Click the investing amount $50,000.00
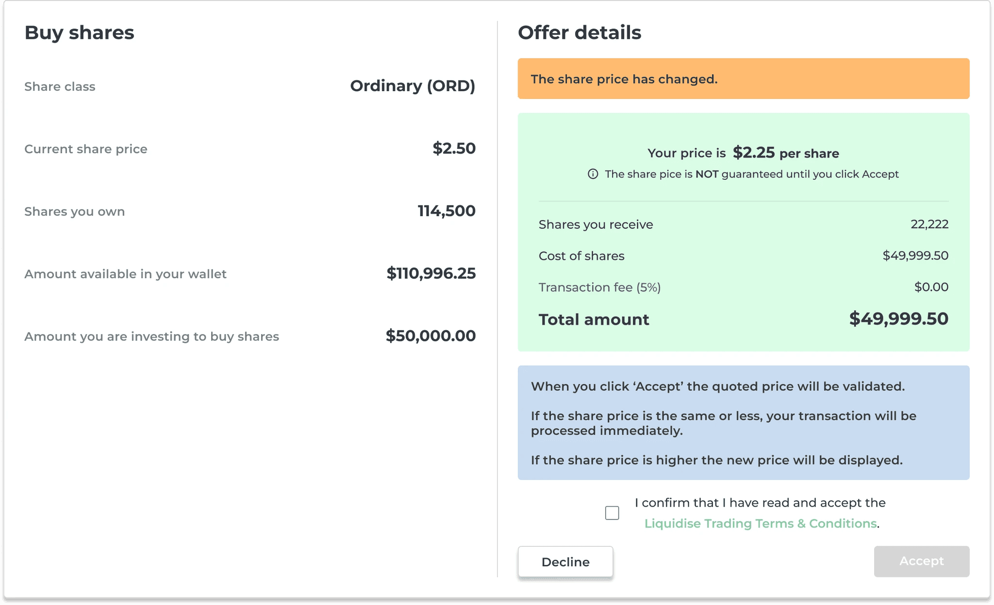This screenshot has width=994, height=605. 431,336
